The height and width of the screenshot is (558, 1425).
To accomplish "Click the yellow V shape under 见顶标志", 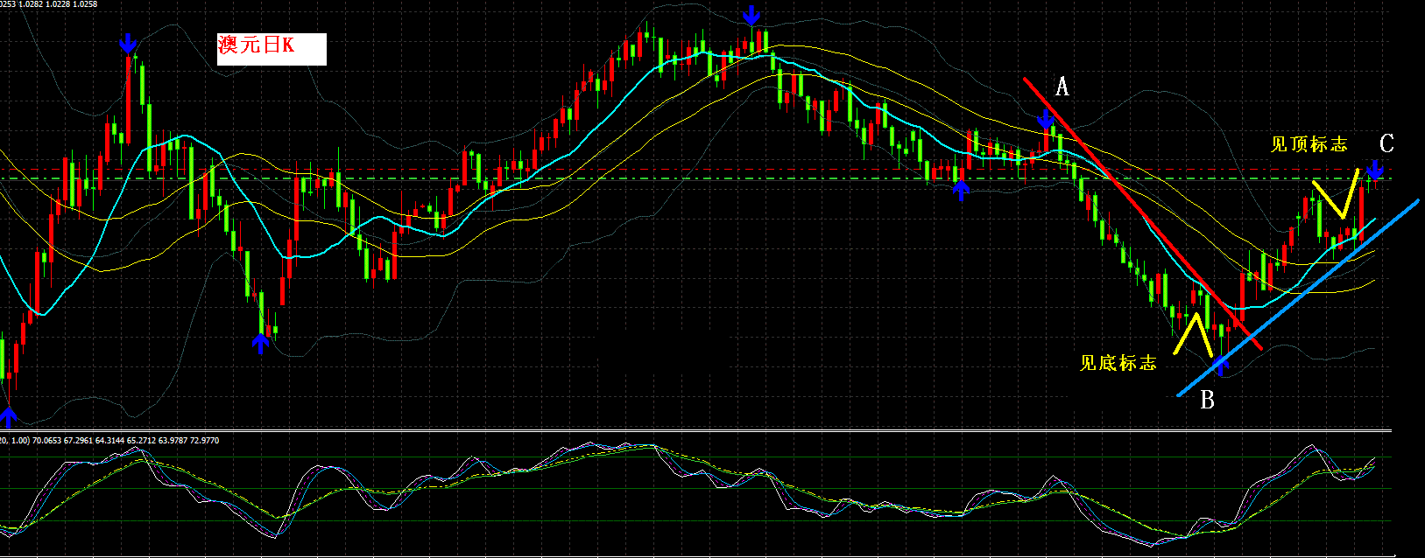I will 1337,193.
